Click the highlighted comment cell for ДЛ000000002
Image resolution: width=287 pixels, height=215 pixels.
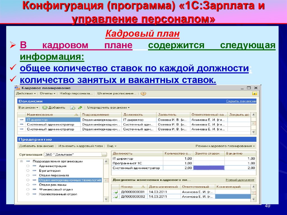pyautogui.click(x=233, y=196)
